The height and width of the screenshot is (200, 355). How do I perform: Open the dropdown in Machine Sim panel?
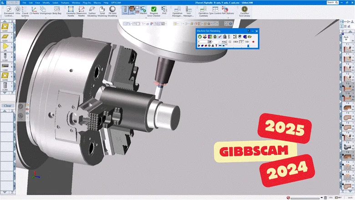click(x=219, y=41)
